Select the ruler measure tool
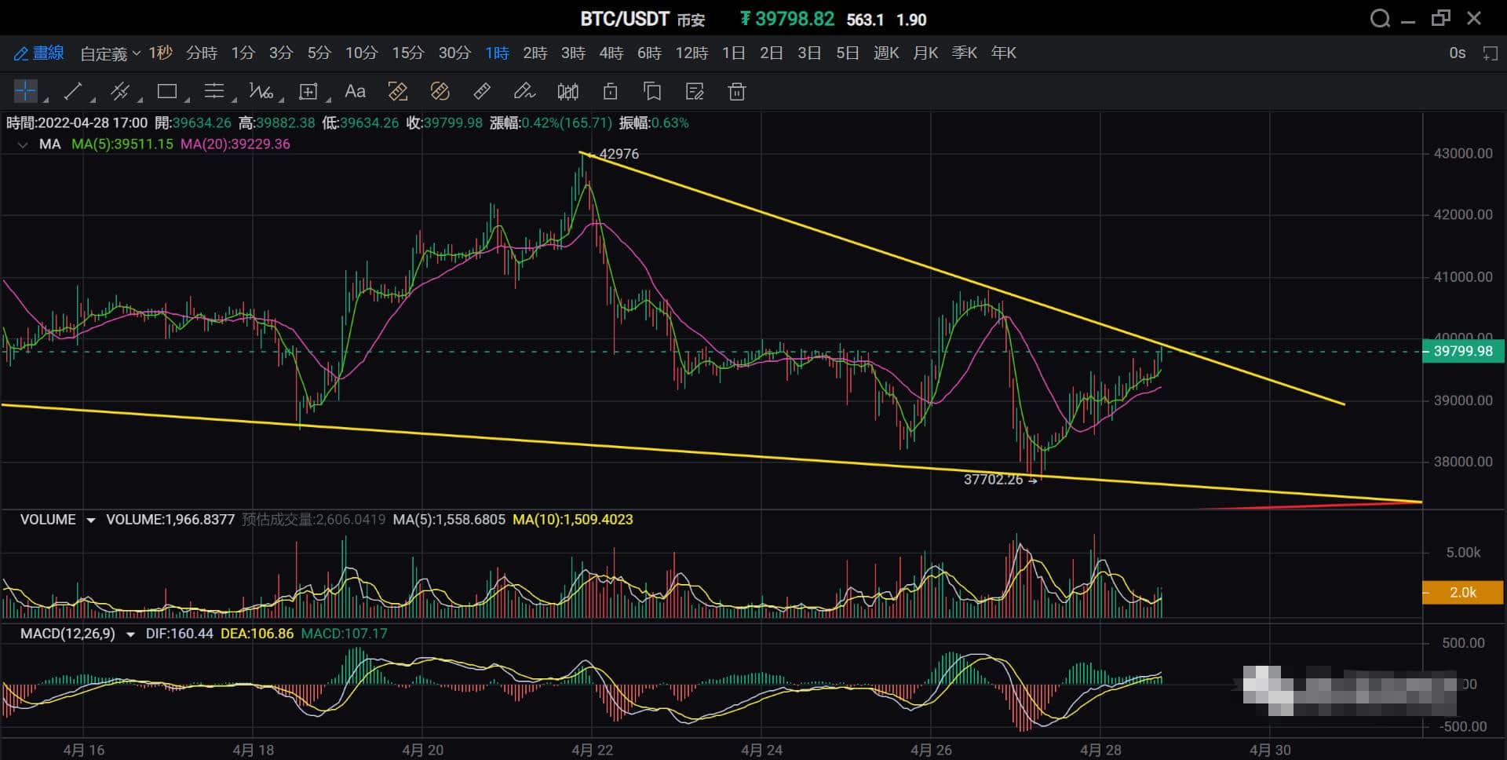 coord(482,92)
